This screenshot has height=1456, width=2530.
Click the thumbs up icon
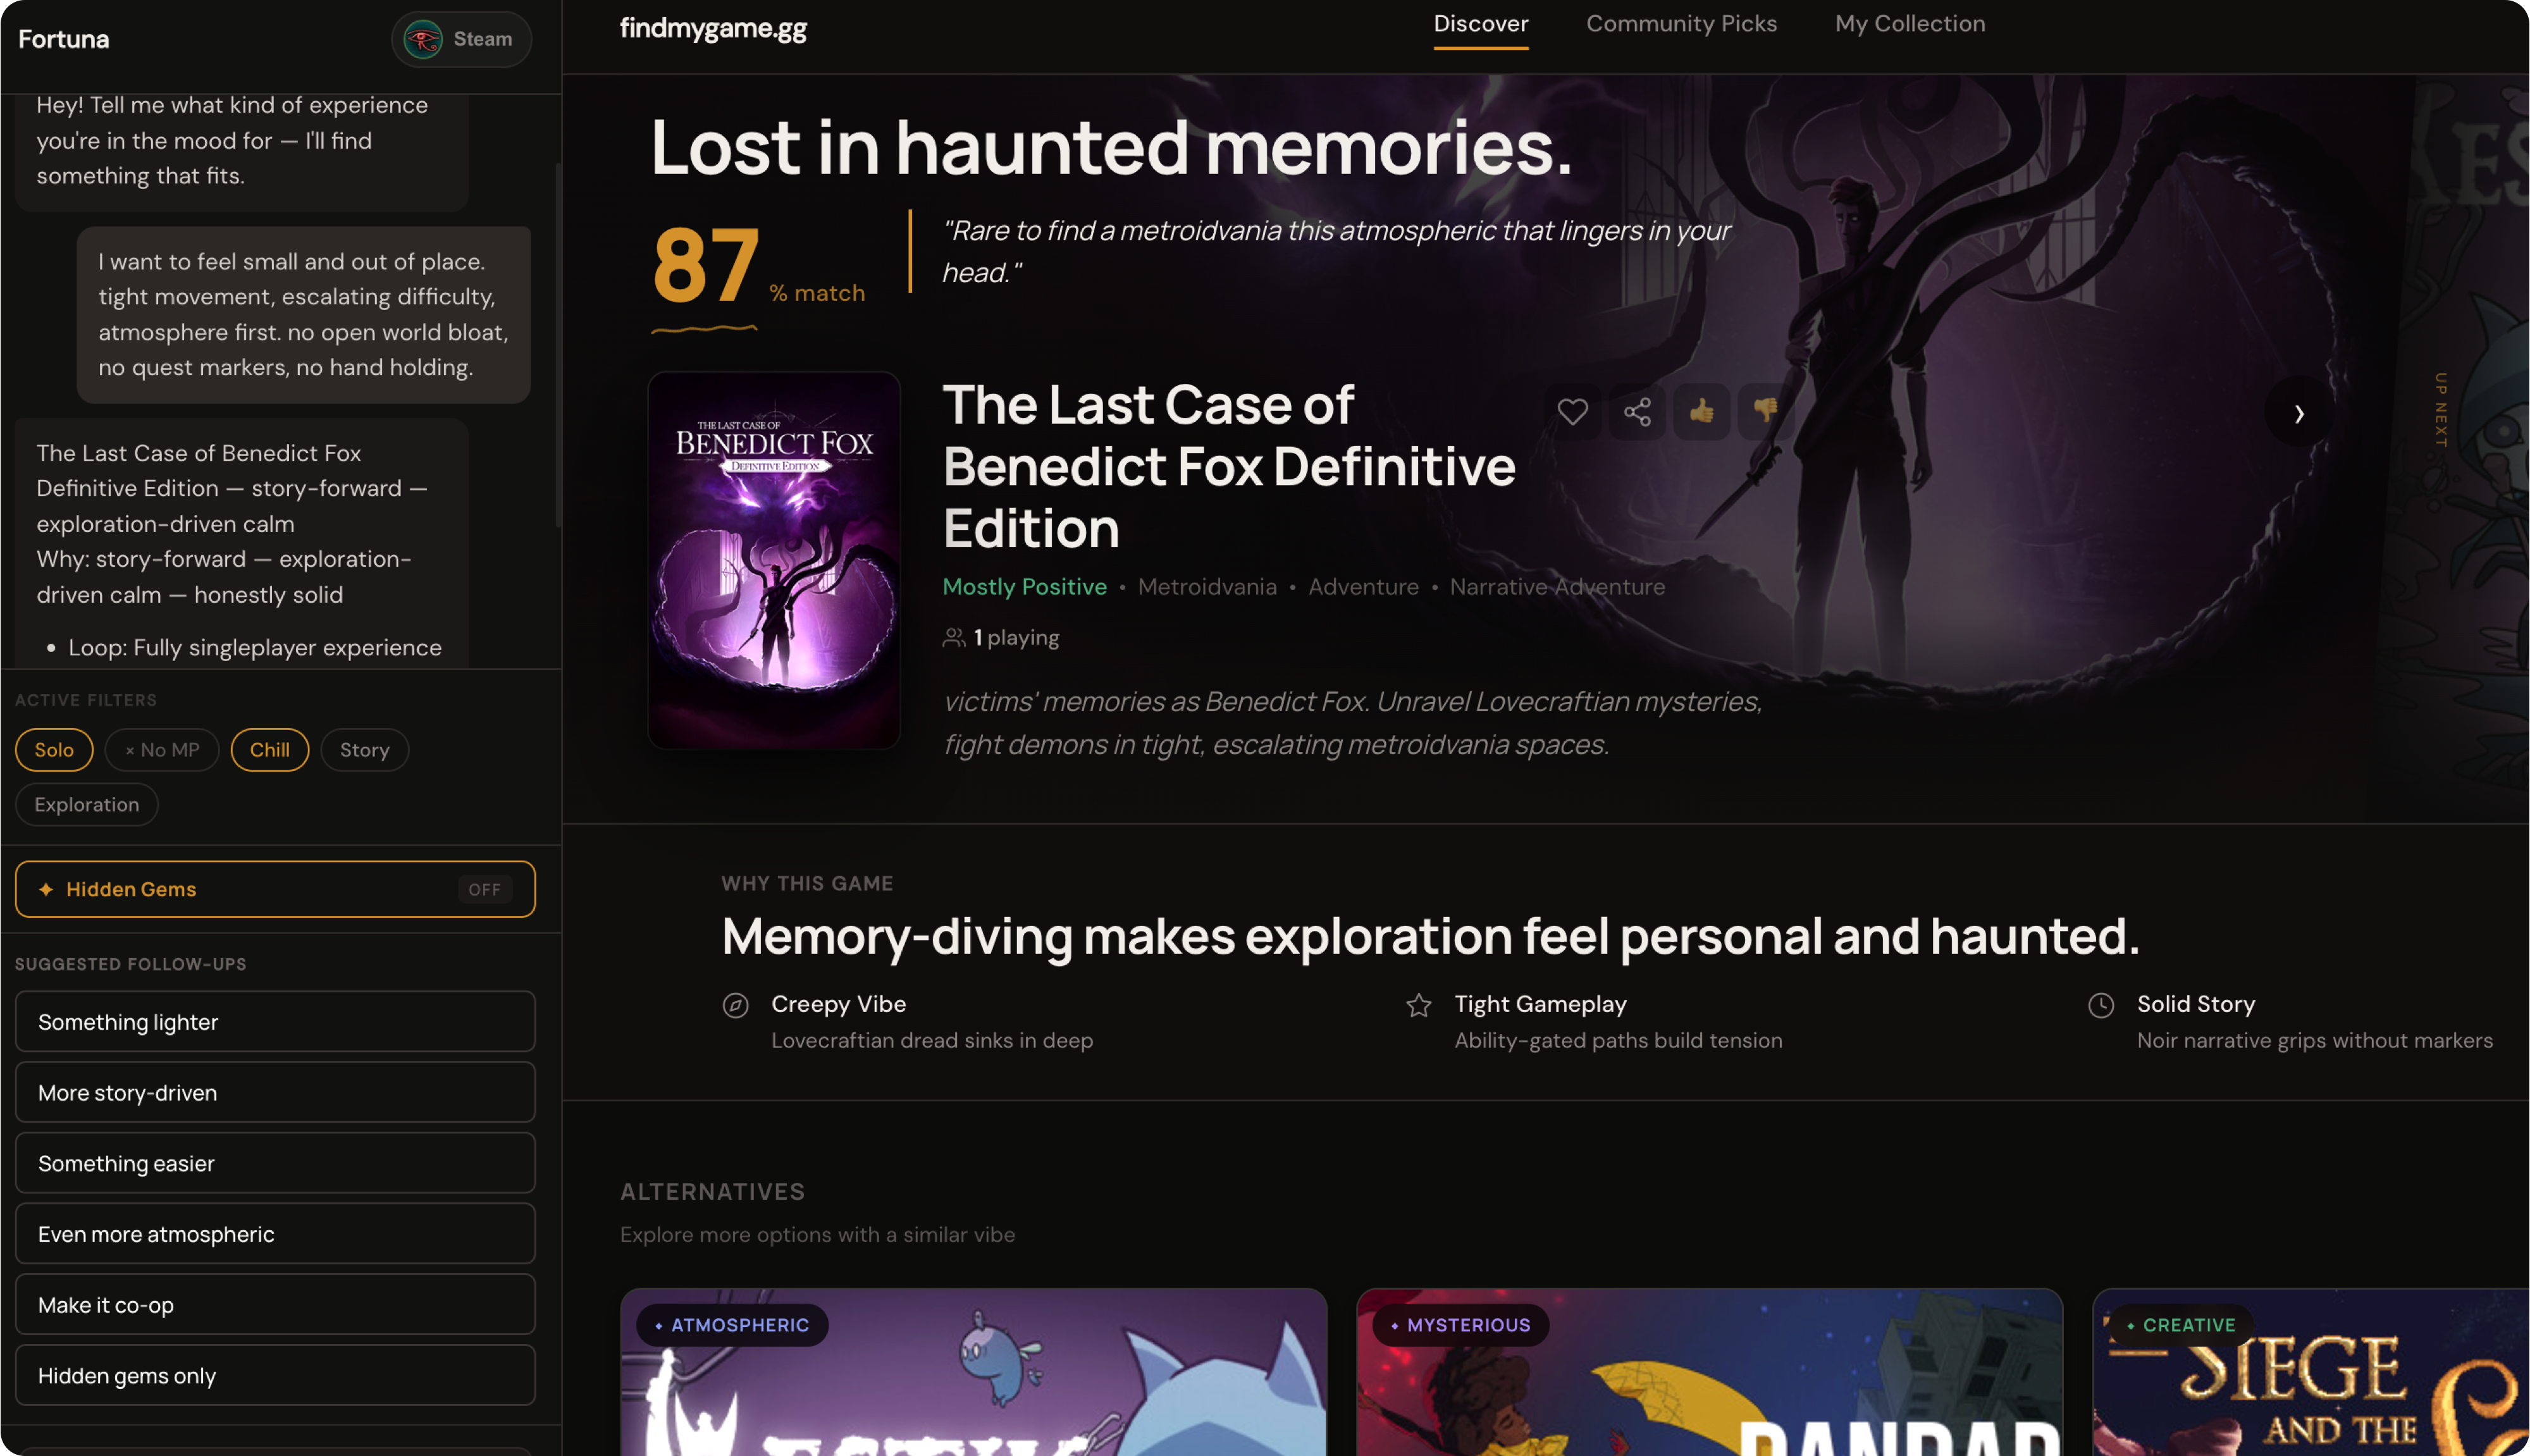point(1701,411)
